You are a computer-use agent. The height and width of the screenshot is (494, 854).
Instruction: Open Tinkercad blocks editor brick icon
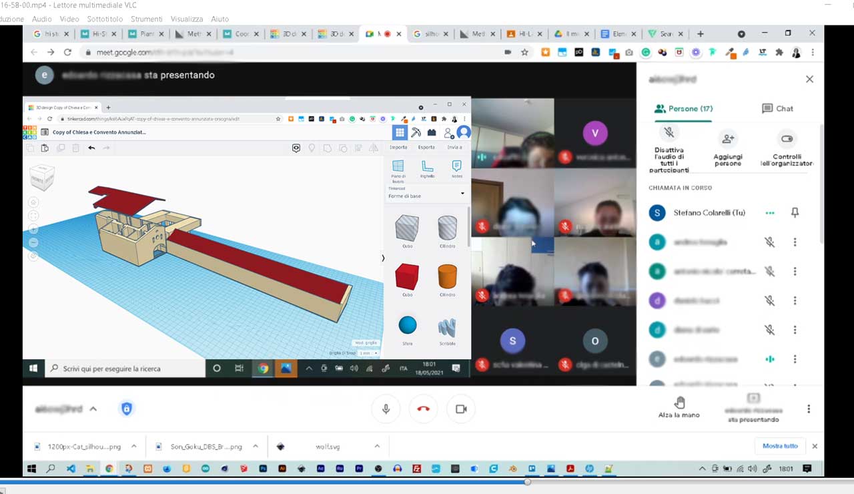pyautogui.click(x=432, y=132)
